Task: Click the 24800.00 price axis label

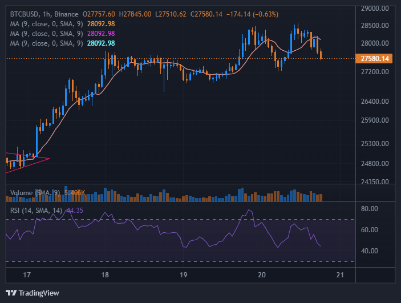Action: tap(375, 164)
